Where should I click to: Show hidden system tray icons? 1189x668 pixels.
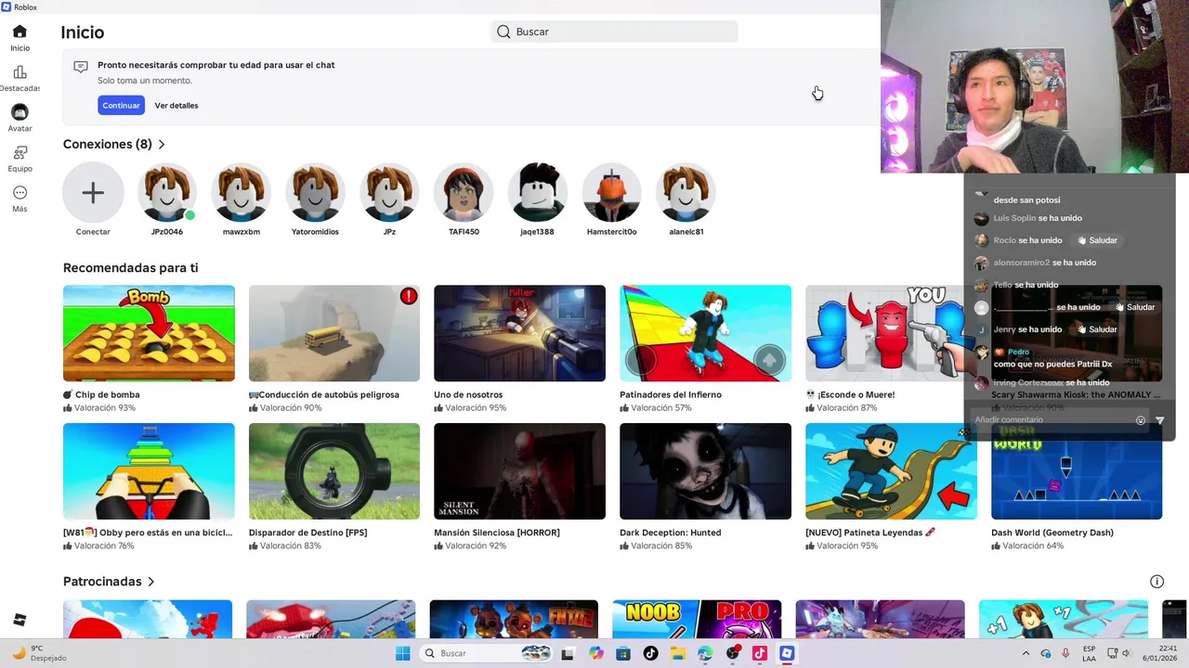pos(1026,653)
